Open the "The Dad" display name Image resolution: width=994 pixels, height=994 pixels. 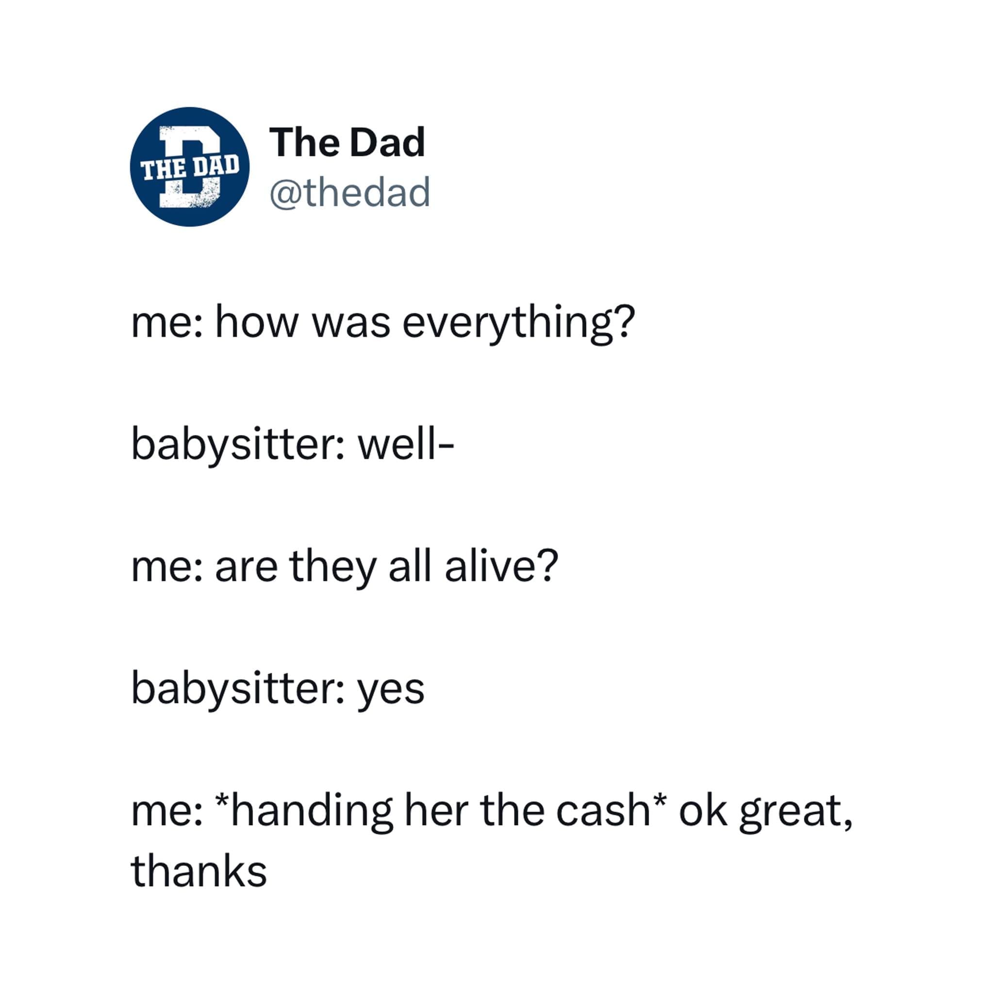point(348,143)
